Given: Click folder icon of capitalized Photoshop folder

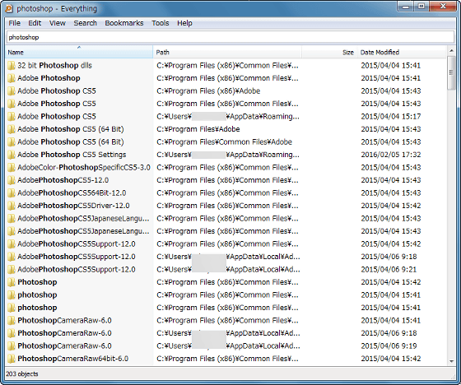Looking at the screenshot, I should (x=12, y=282).
